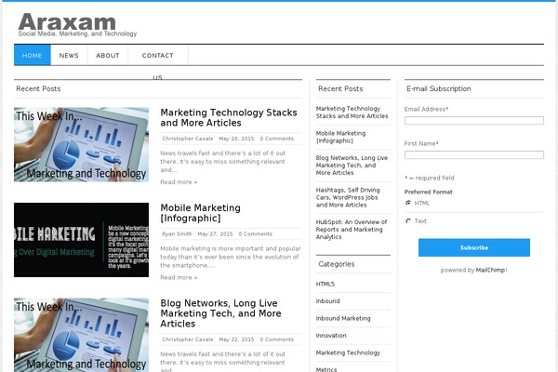Open sidebar link Hashtags, Self Driving Cars
Screen dimensions: 558x372
tap(348, 197)
